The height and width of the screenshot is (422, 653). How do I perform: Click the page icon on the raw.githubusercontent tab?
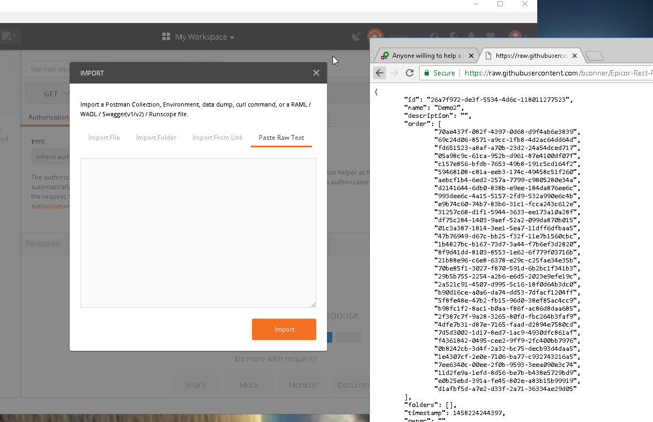tap(488, 56)
